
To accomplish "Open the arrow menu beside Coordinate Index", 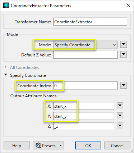I will (x=124, y=85).
